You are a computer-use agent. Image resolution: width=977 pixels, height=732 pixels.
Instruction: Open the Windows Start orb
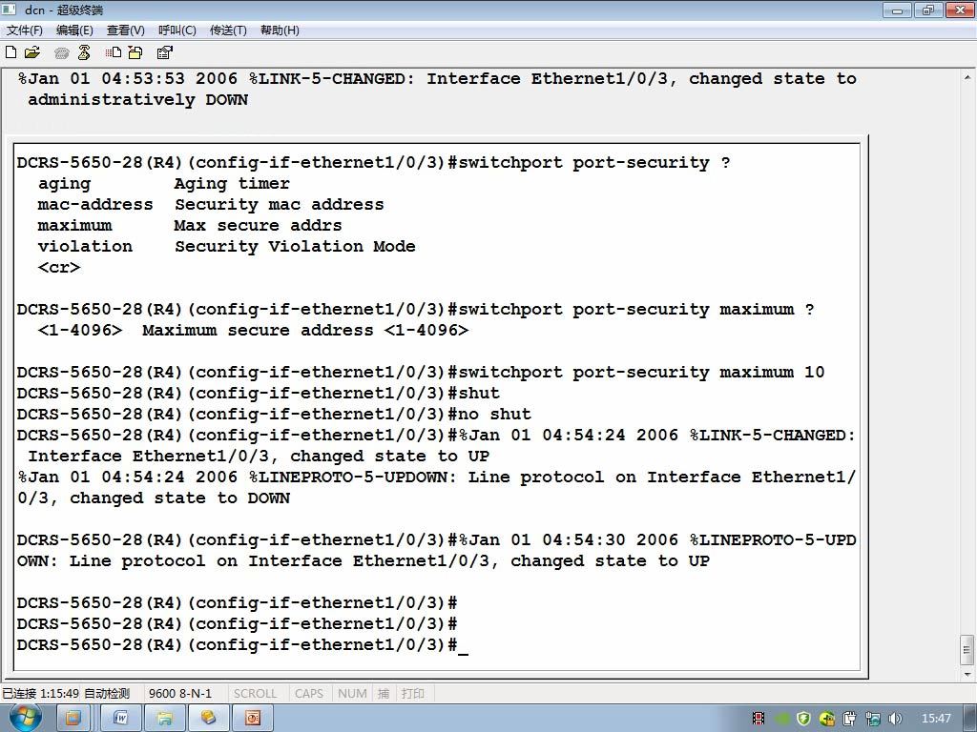click(25, 718)
